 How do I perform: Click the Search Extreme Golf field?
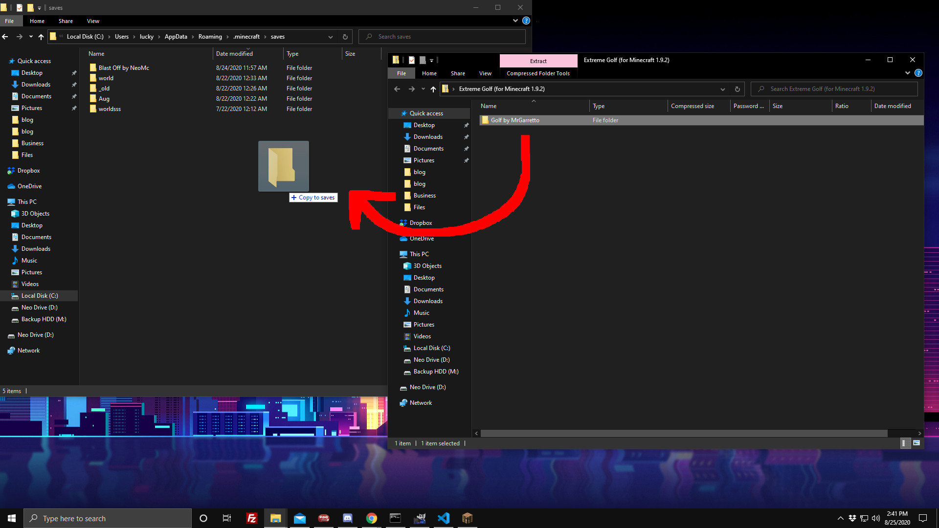coord(834,89)
